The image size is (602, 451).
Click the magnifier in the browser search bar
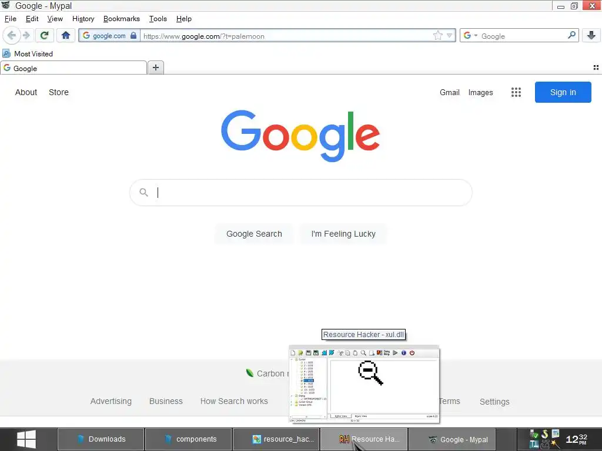point(571,35)
